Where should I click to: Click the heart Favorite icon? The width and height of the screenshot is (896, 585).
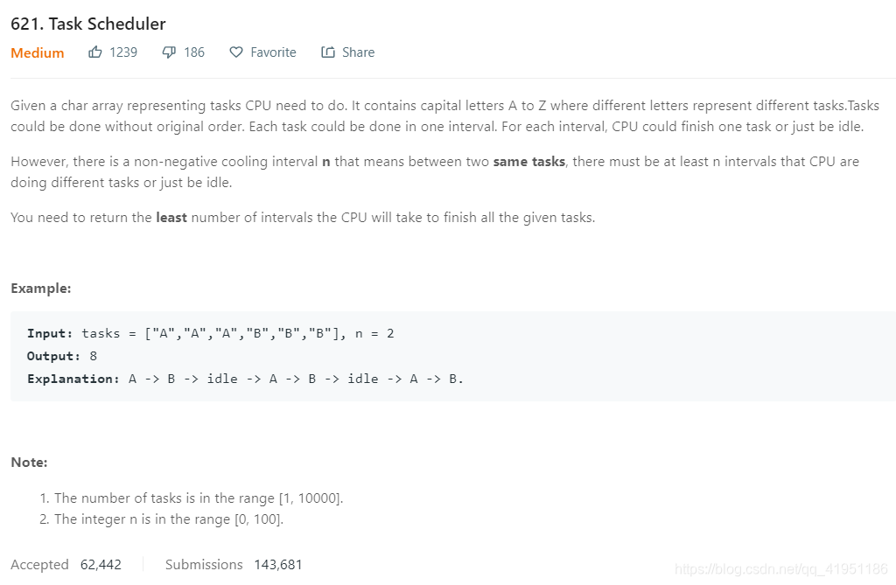tap(236, 52)
